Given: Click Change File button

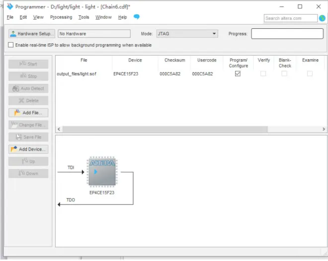Looking at the screenshot, I should click(28, 125).
